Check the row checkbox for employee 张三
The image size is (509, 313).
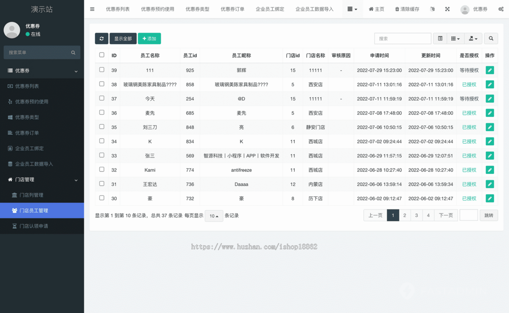coord(101,155)
